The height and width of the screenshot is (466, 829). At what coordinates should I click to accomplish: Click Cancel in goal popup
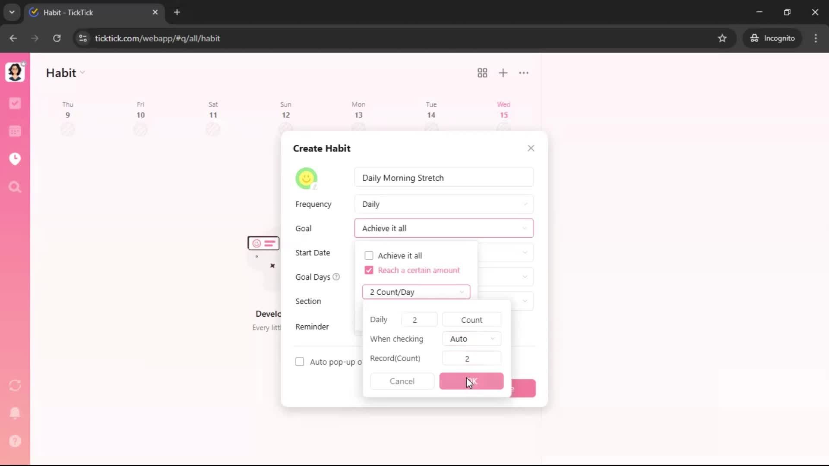[402, 381]
